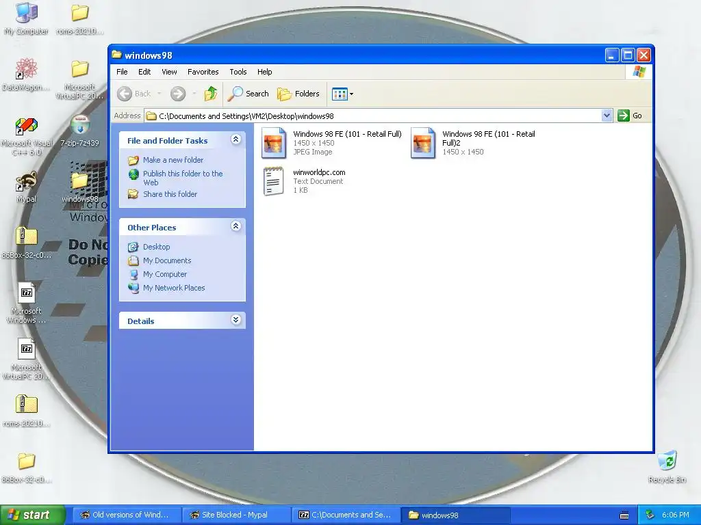Open the Favorites menu
Screen dimensions: 701x525
(203, 72)
